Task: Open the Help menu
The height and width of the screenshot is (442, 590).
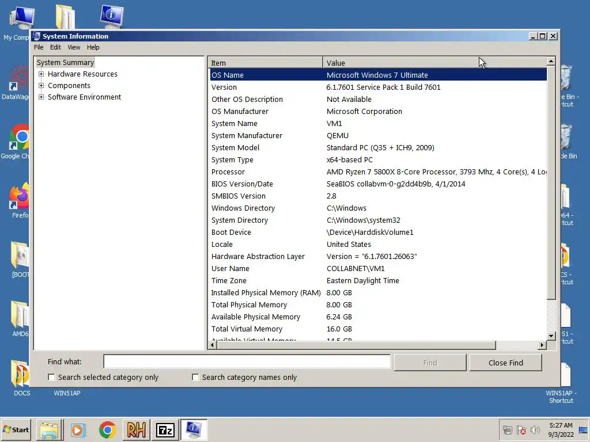Action: [93, 47]
